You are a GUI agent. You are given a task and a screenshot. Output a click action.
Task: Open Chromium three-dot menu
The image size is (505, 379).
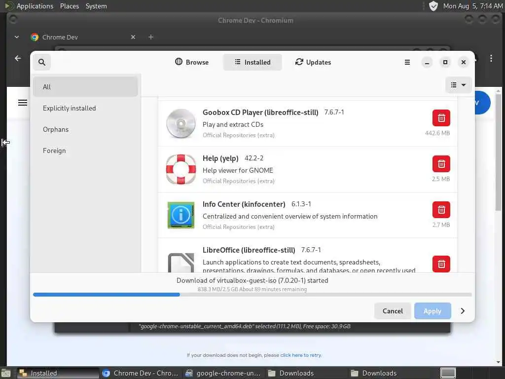[491, 58]
